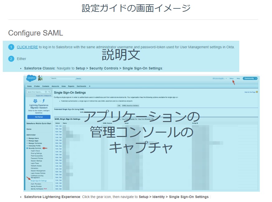Open Login Flows in the sidebar
The width and height of the screenshot is (272, 202).
pos(35,163)
